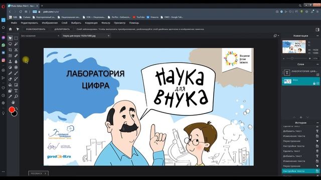Select the Gradient tool
The height and width of the screenshot is (180, 321).
[x=16, y=84]
